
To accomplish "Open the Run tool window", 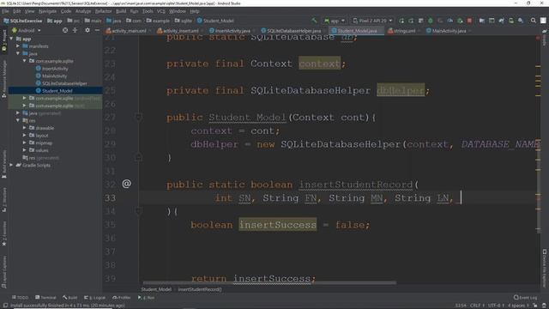I will tap(147, 298).
